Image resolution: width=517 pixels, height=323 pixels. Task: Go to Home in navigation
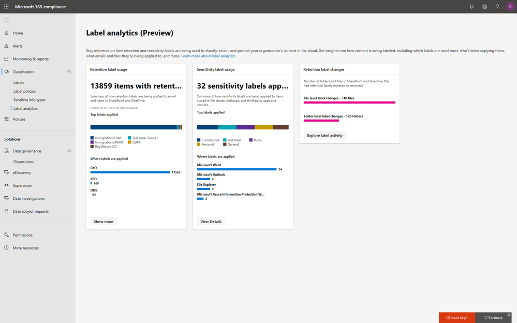pyautogui.click(x=18, y=33)
